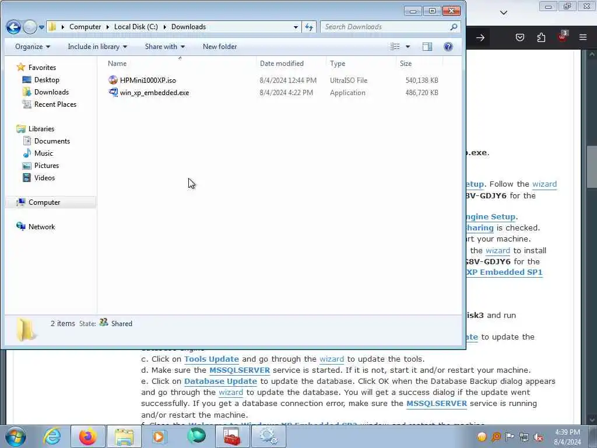Click Local Disk (C:) in the breadcrumb
597x448 pixels.
pyautogui.click(x=136, y=27)
